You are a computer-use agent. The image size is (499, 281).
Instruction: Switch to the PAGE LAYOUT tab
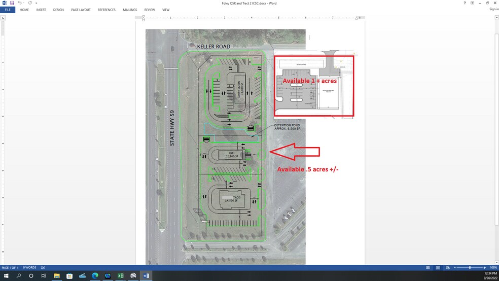click(x=81, y=10)
